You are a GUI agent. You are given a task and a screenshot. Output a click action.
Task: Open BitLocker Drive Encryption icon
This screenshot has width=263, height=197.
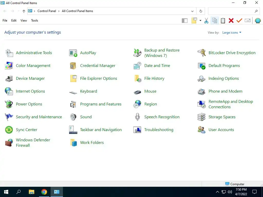coord(201,53)
